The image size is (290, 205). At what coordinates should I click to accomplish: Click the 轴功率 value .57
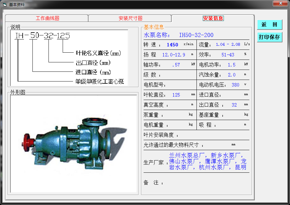click(x=176, y=65)
